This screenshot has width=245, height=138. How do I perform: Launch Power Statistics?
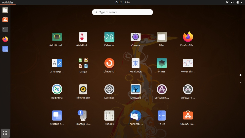188,63
